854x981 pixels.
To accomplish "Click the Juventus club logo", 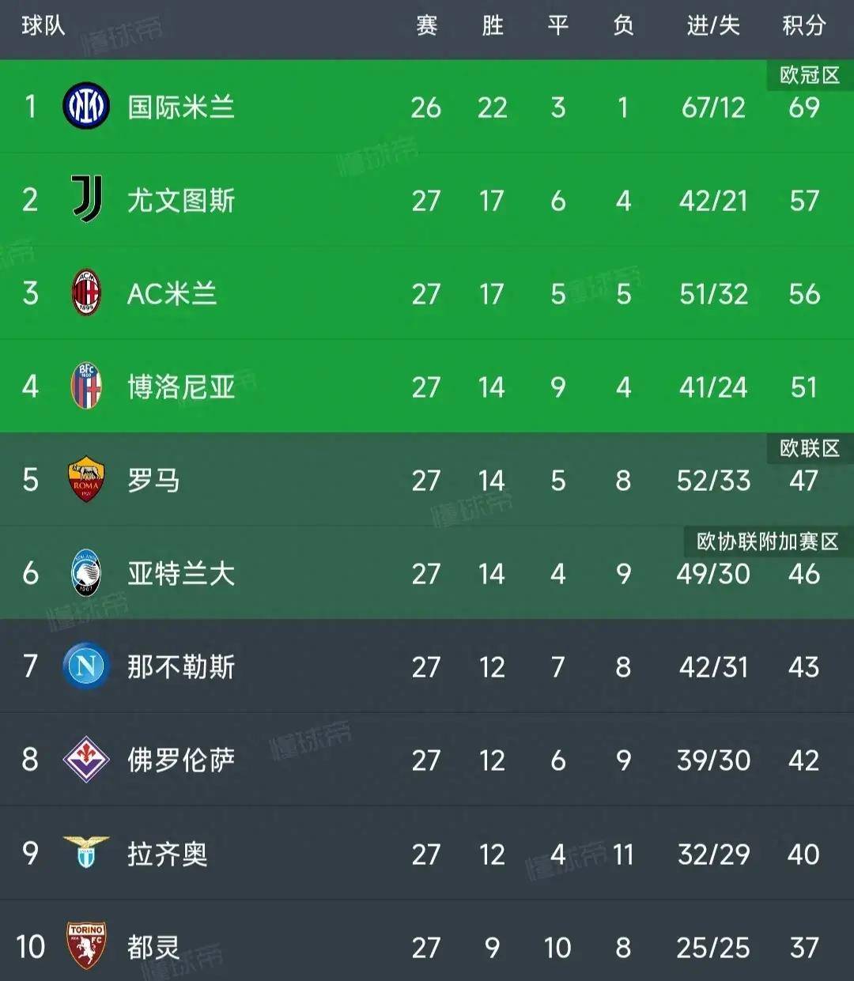I will click(x=86, y=199).
